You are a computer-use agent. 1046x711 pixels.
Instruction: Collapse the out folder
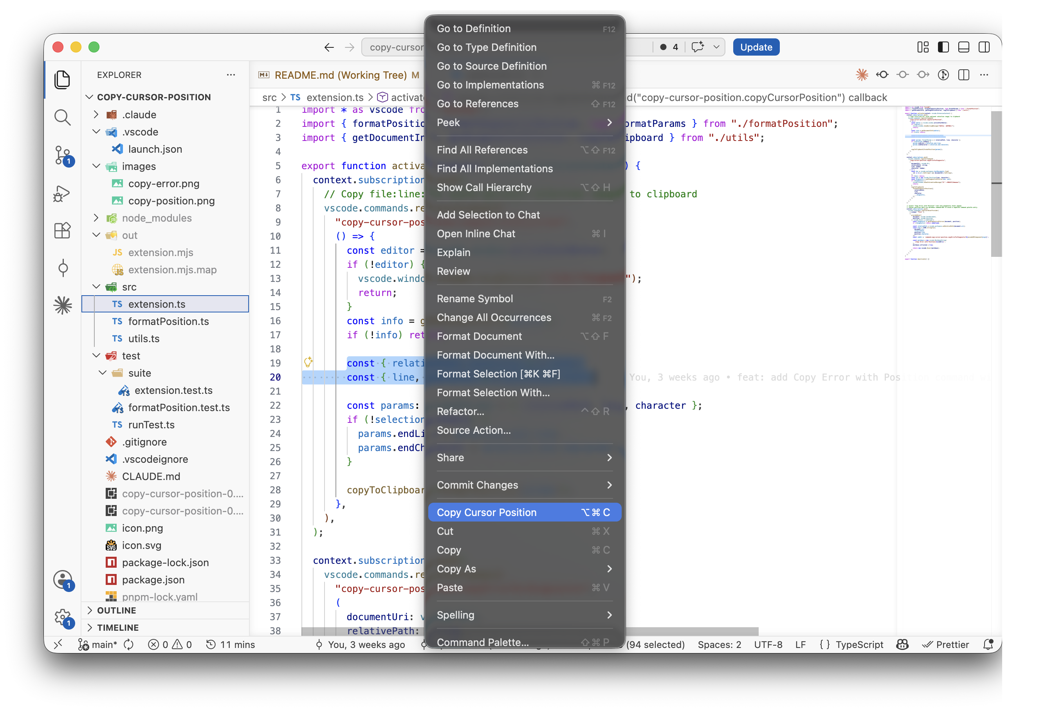(96, 235)
